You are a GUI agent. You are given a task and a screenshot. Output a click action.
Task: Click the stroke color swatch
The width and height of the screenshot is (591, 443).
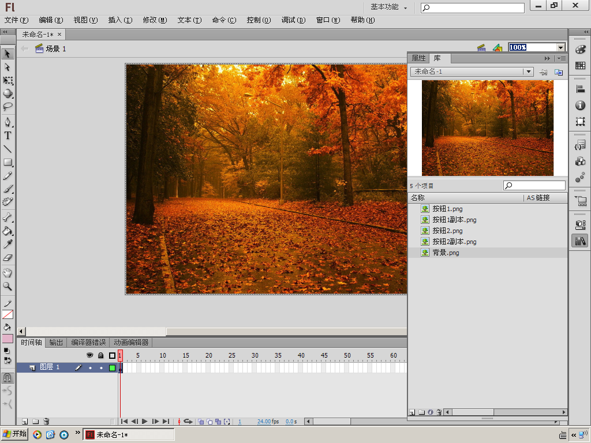(x=8, y=314)
